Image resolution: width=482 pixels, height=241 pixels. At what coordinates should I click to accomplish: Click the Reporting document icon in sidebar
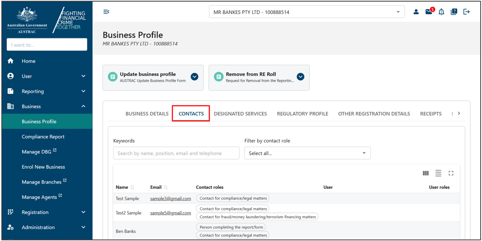(x=10, y=91)
